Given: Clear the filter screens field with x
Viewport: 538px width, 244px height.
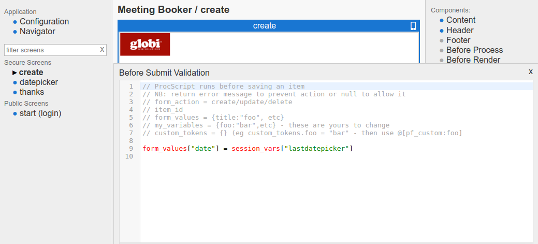Looking at the screenshot, I should coord(102,50).
